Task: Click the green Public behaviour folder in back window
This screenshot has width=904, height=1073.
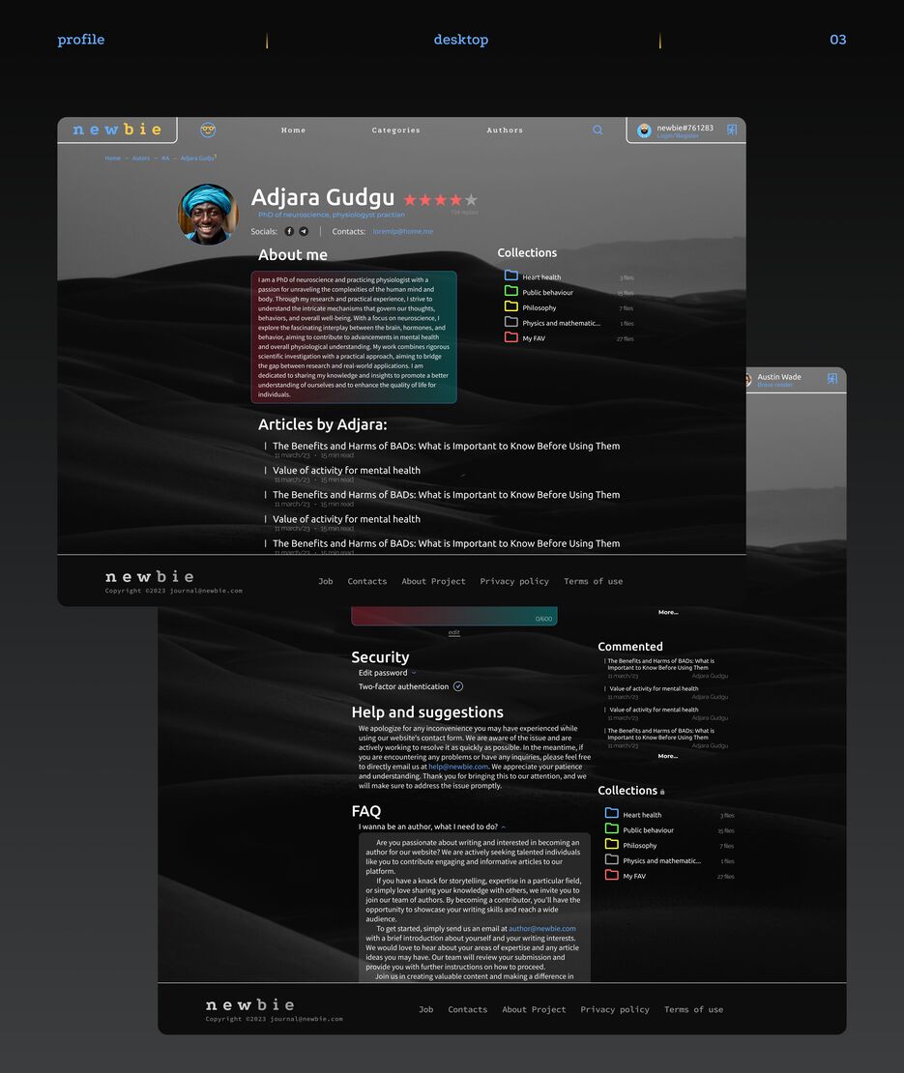Action: 612,828
